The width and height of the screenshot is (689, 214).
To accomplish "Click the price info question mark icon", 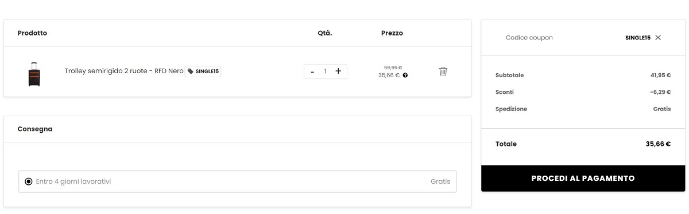I will coord(405,75).
